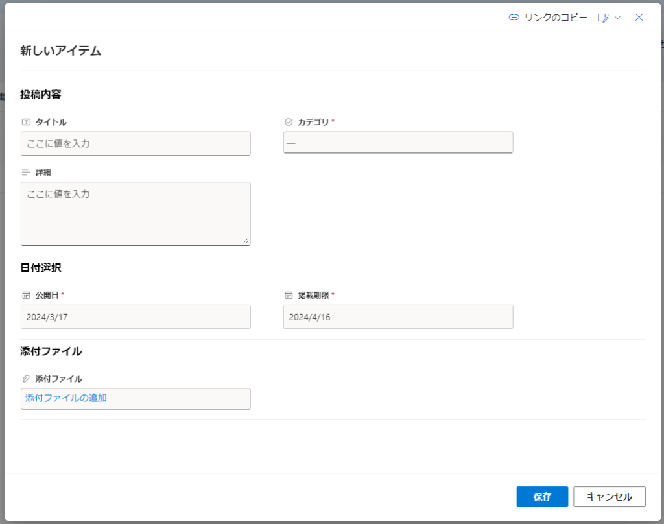Close the 新しいアイテム form panel

point(639,18)
